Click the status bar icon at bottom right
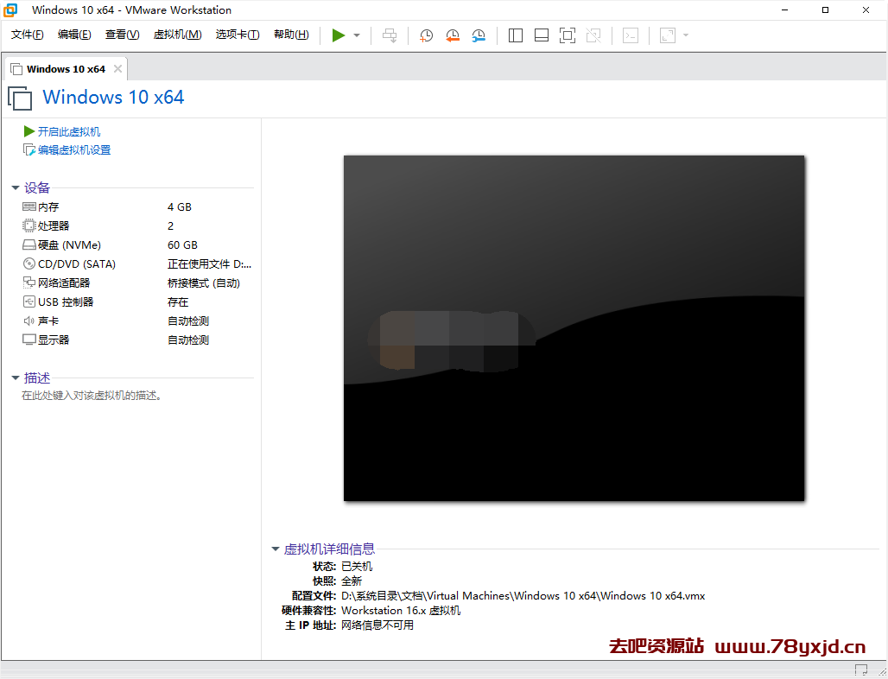Screen dimensions: 888x679 pos(861,670)
